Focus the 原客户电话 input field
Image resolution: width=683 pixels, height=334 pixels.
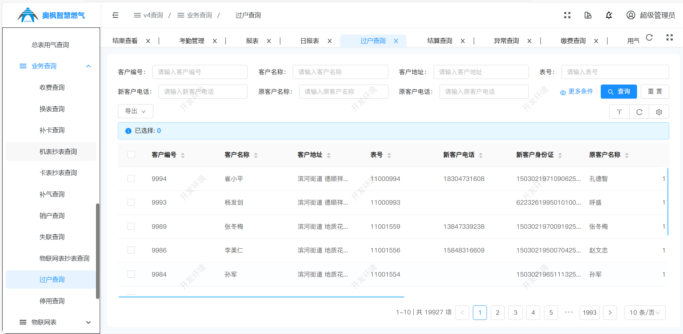tap(484, 92)
